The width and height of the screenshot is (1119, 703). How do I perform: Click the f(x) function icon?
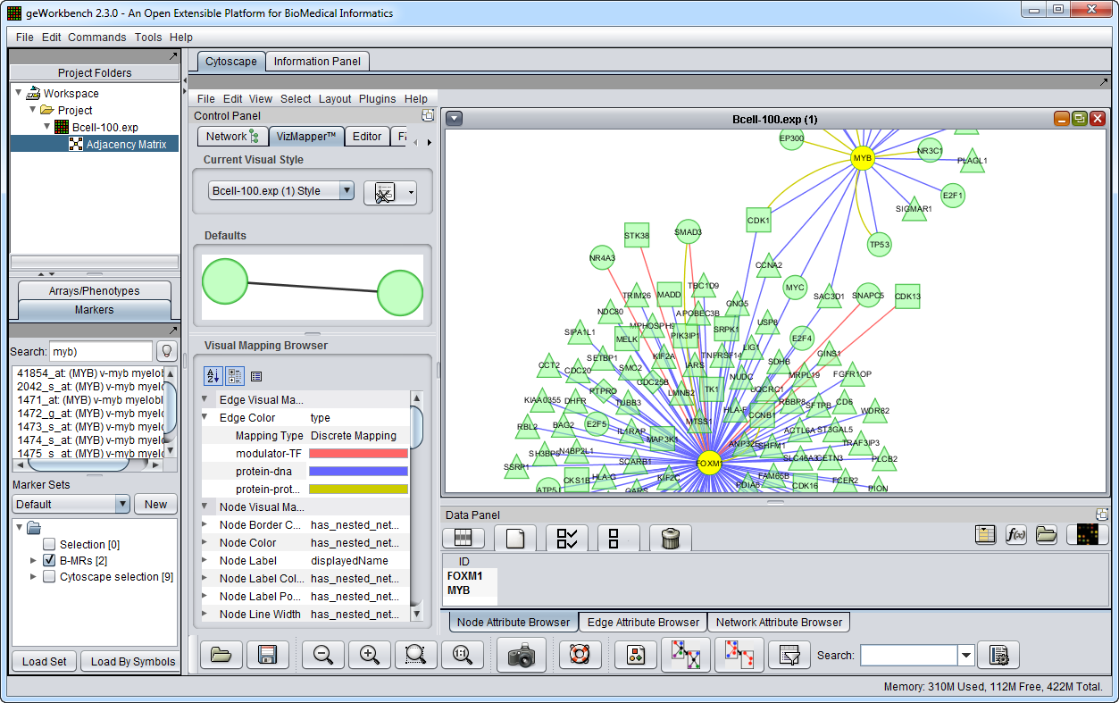[1015, 534]
